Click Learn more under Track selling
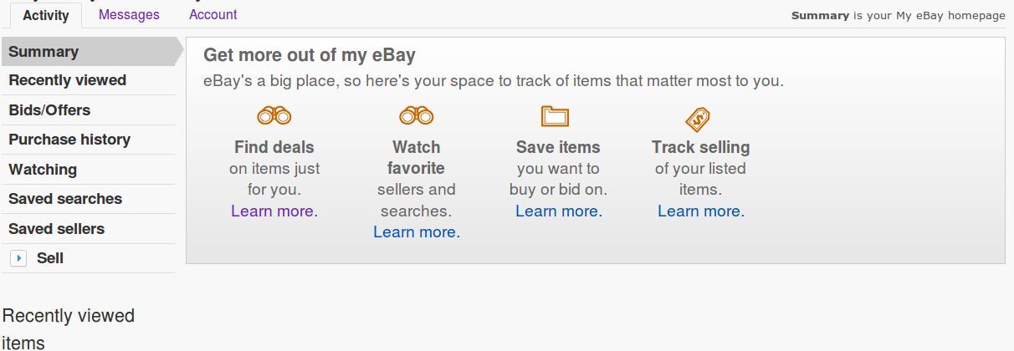Viewport: 1014px width, 351px height. (x=699, y=211)
